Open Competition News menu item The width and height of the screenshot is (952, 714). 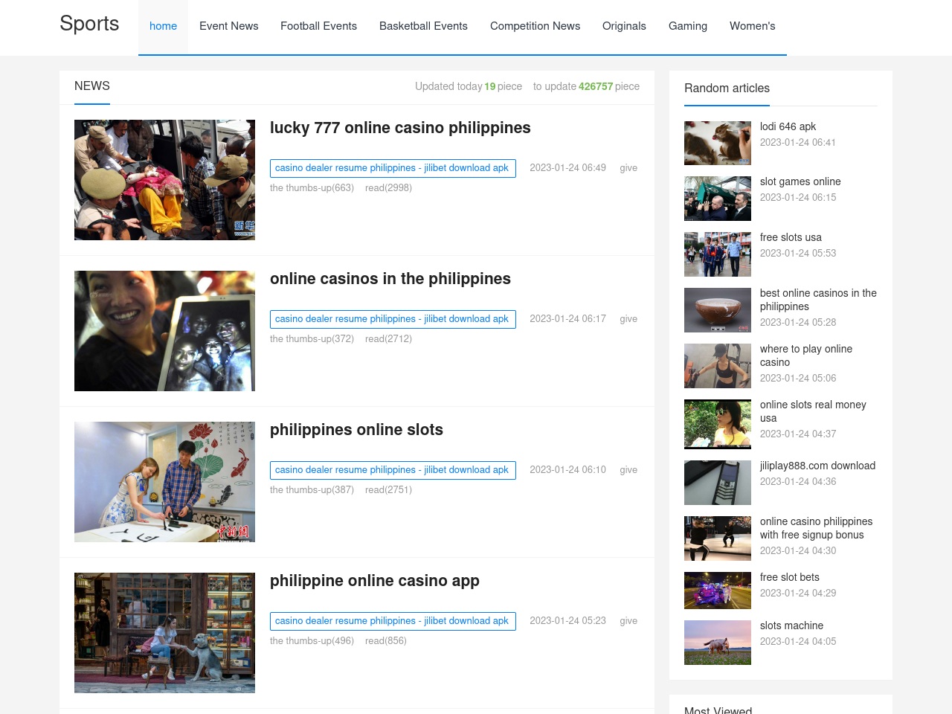point(535,26)
